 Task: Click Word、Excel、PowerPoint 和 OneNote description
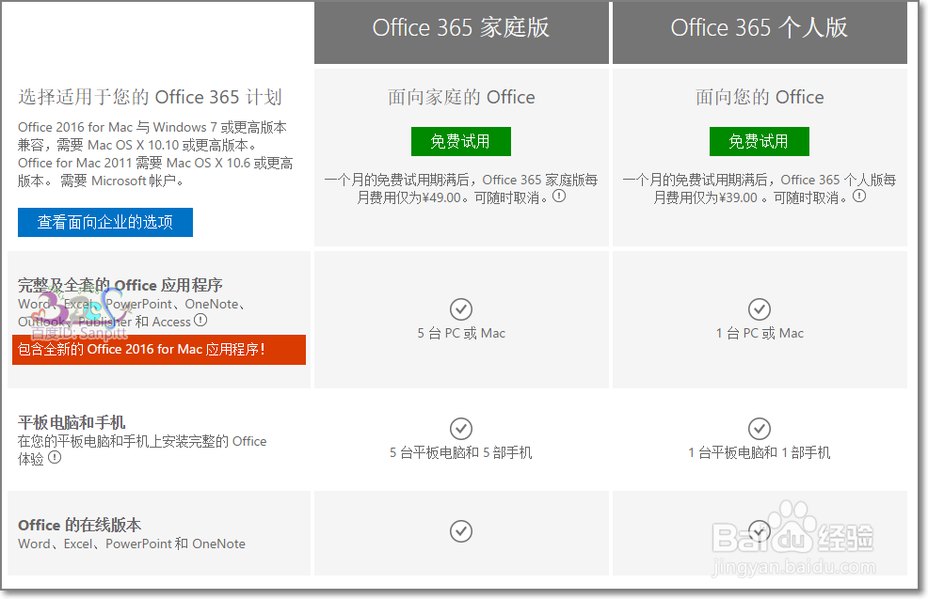click(x=132, y=544)
